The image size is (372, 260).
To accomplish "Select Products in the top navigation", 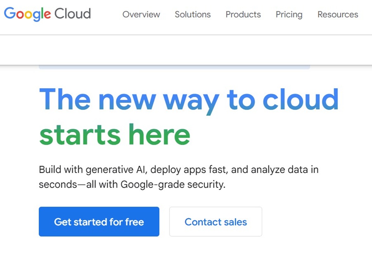I will coord(243,15).
